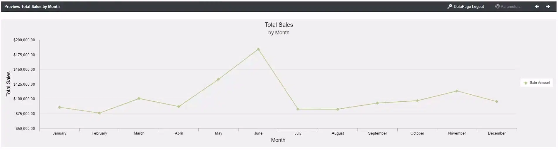Image resolution: width=558 pixels, height=150 pixels.
Task: Select the May data point
Action: click(x=218, y=79)
